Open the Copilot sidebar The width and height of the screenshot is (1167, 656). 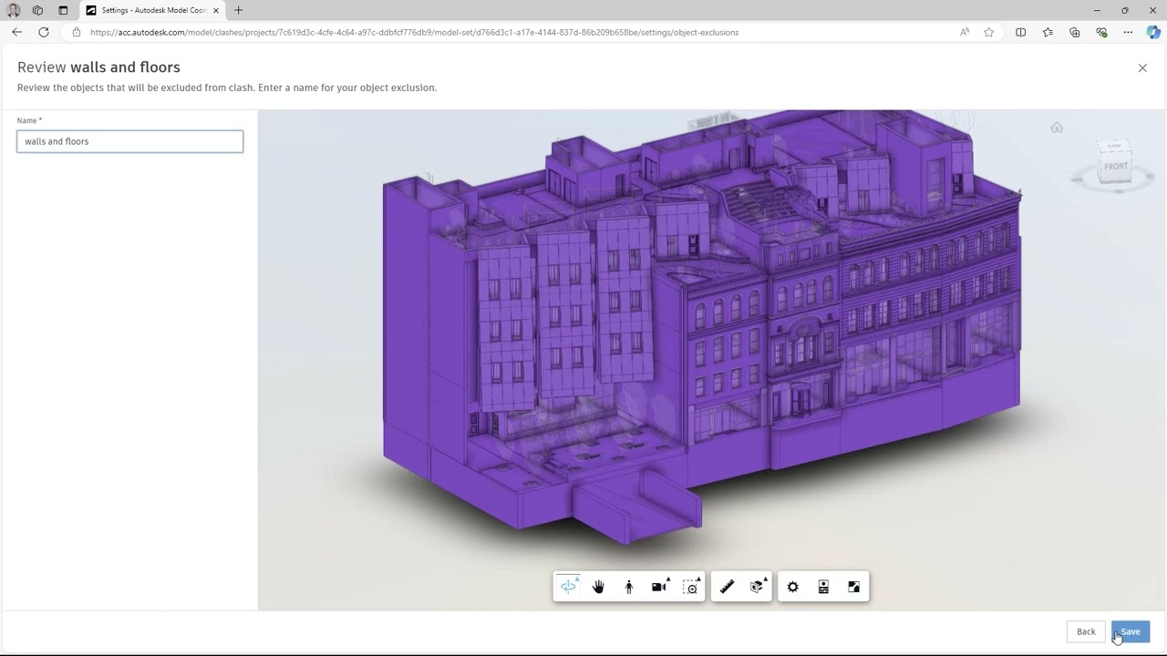click(1153, 32)
